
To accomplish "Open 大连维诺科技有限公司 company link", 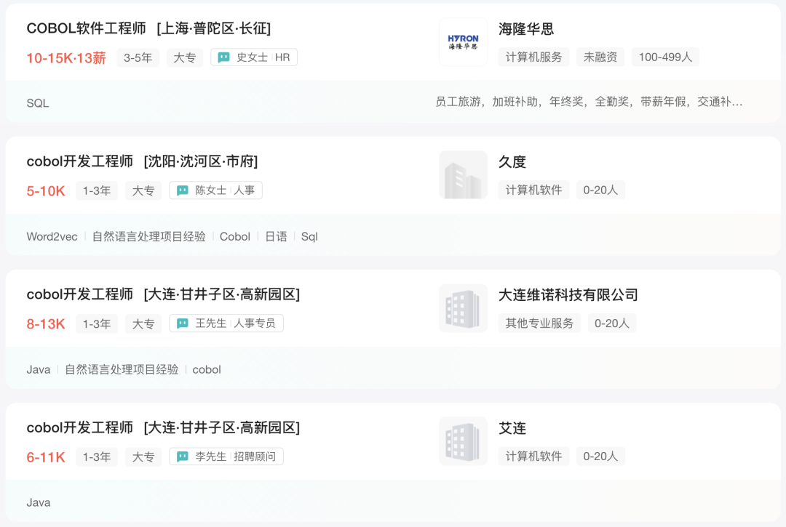I will coord(568,295).
